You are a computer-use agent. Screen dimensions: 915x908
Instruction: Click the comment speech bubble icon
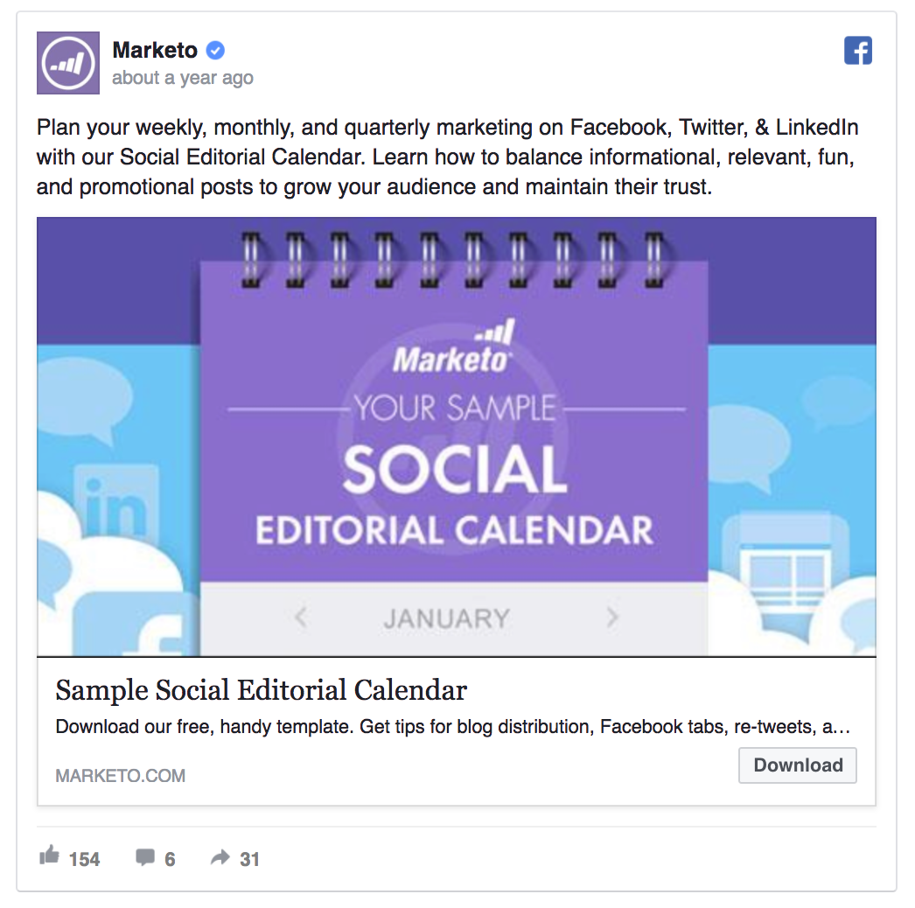pos(145,858)
